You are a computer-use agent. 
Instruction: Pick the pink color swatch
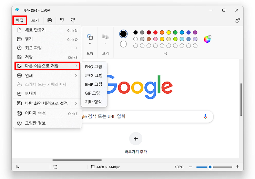(155, 39)
